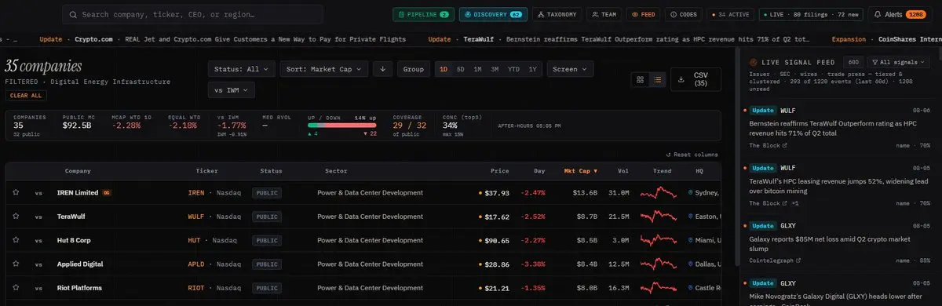Screen dimensions: 942x306
Task: Open the Discovery section
Action: (493, 14)
